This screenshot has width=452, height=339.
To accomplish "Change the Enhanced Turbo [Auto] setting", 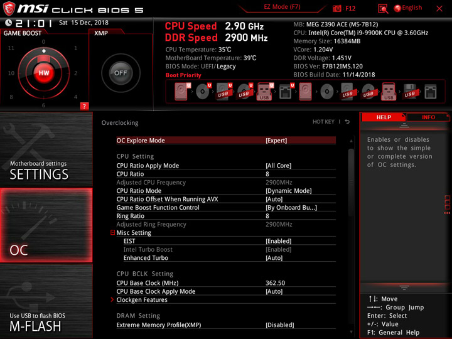I will tap(230, 258).
